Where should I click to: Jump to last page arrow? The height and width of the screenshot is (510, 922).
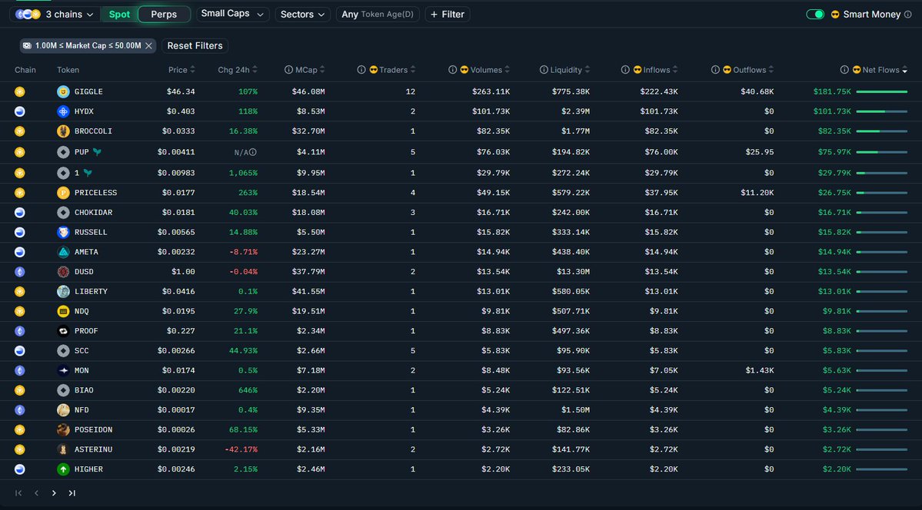click(72, 493)
